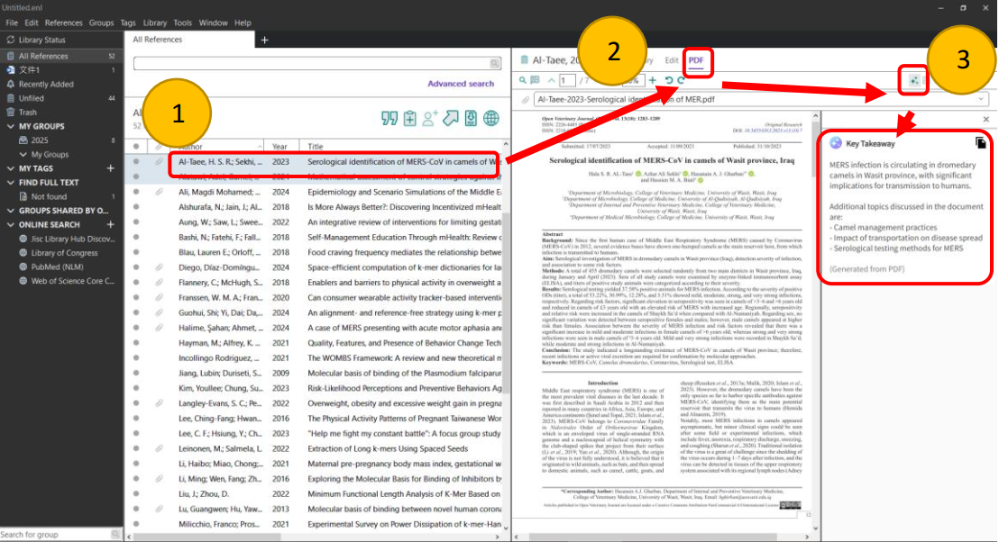This screenshot has width=999, height=542.
Task: Collapse the ONLINE SEARCH section
Action: point(10,224)
